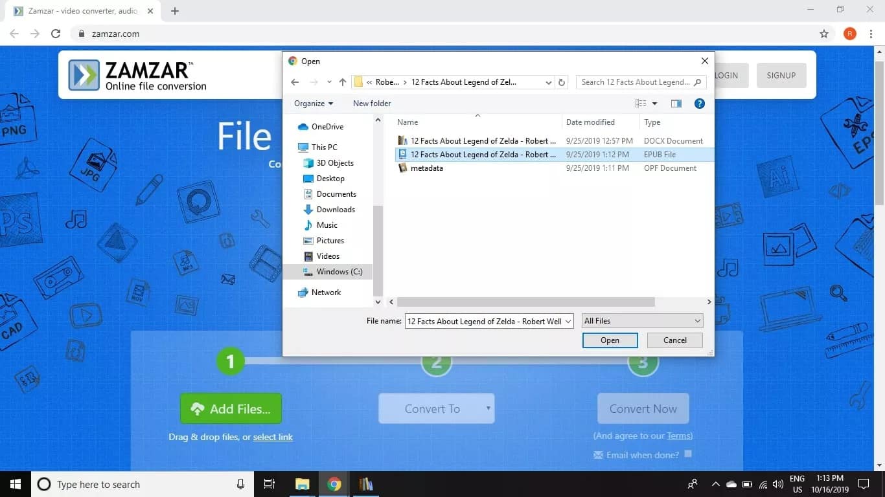The image size is (885, 497).
Task: Open the Windows Start menu
Action: pyautogui.click(x=16, y=484)
